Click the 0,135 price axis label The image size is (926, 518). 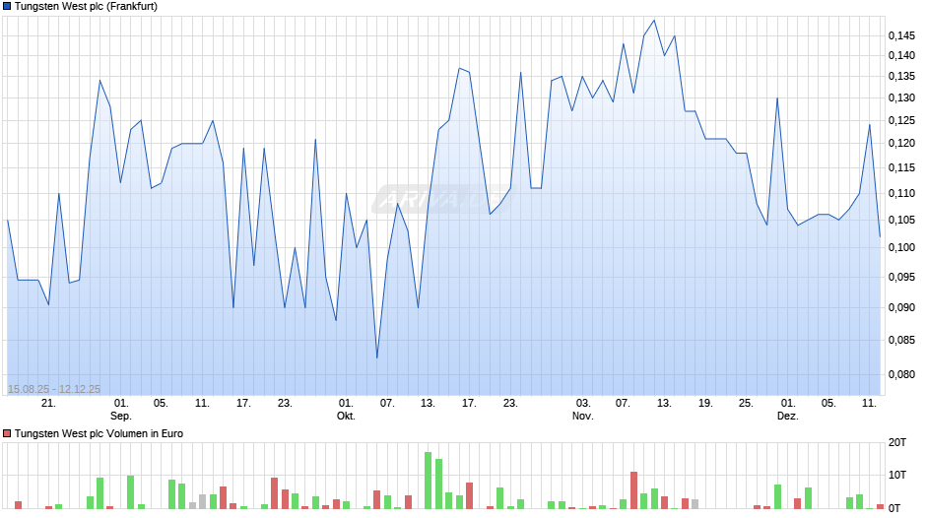(x=901, y=76)
